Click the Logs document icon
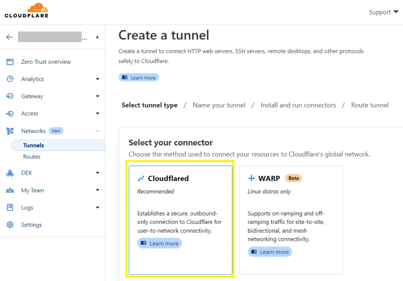 (x=10, y=207)
